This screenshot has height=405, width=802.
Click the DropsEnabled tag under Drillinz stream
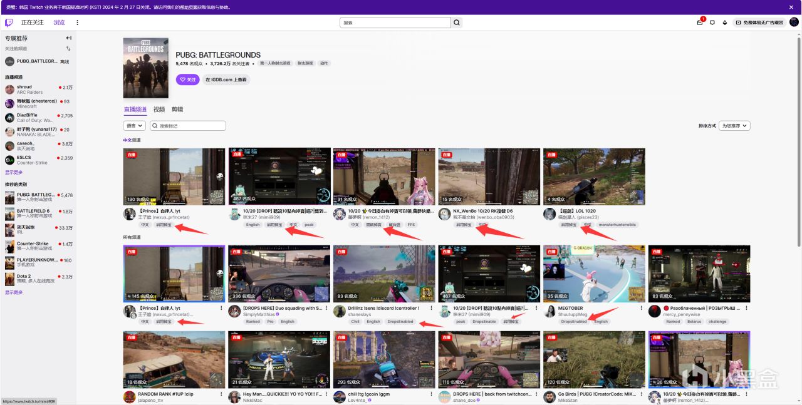(x=400, y=322)
